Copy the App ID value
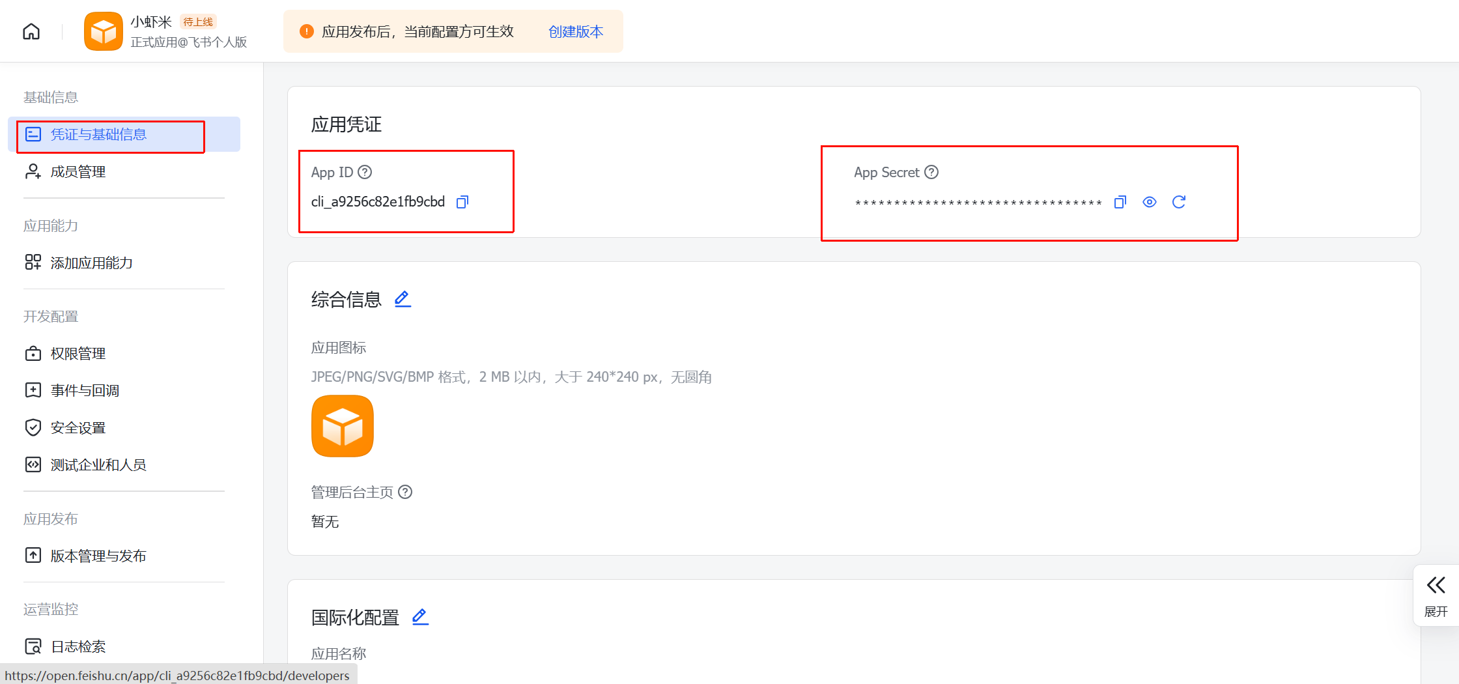The width and height of the screenshot is (1459, 684). pos(462,202)
